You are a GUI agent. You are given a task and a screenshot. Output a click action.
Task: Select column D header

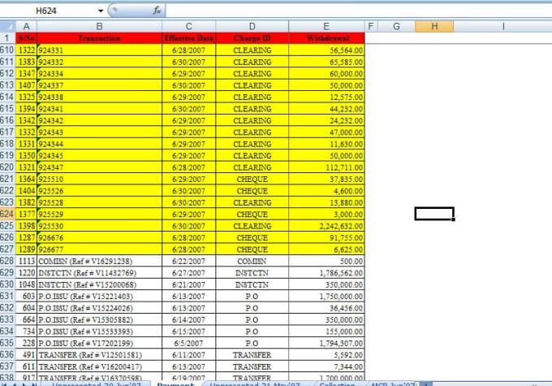(x=252, y=27)
